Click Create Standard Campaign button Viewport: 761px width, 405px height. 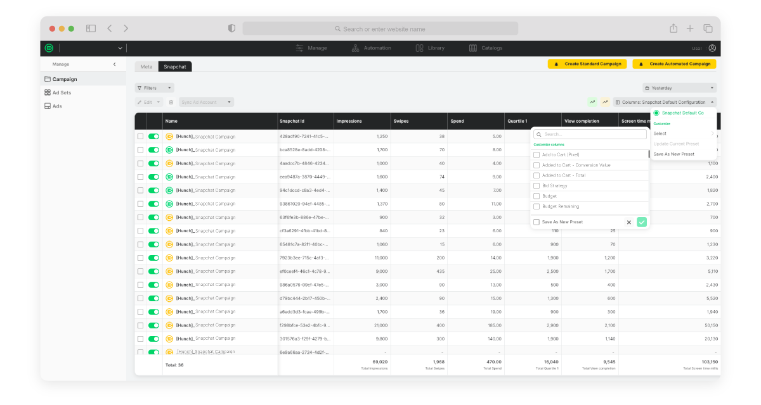point(587,64)
